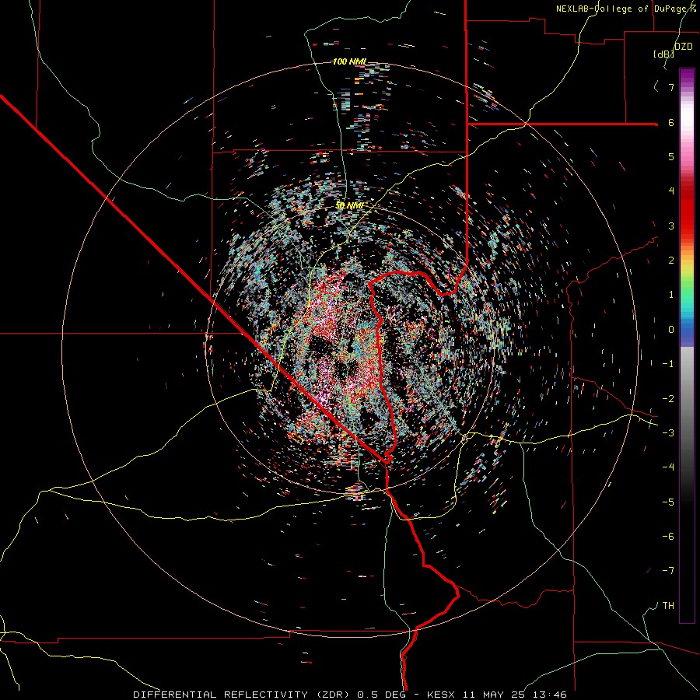Click the NEXLAB-College of DuPage credit text
The height and width of the screenshot is (700, 700).
pos(625,9)
